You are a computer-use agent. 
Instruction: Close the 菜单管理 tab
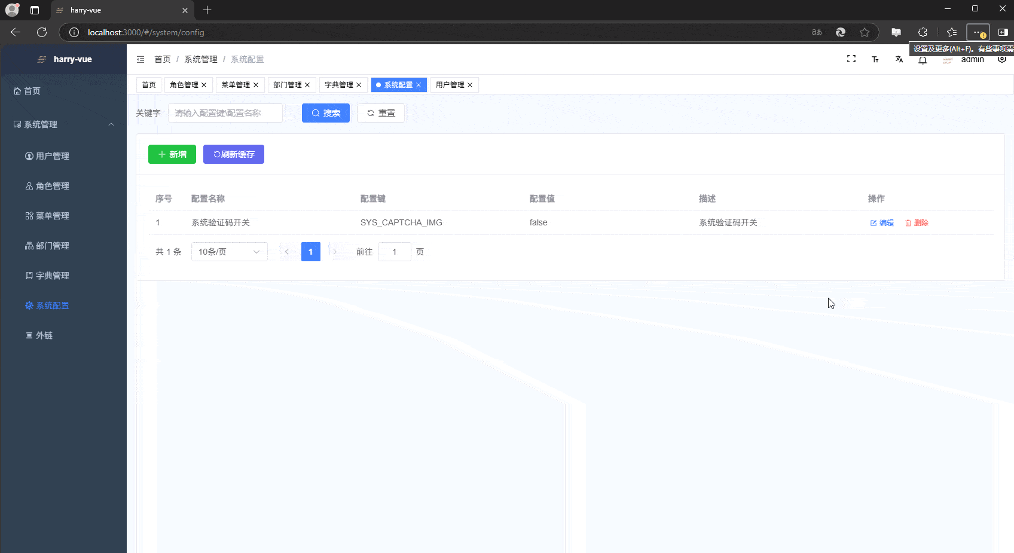pos(256,85)
